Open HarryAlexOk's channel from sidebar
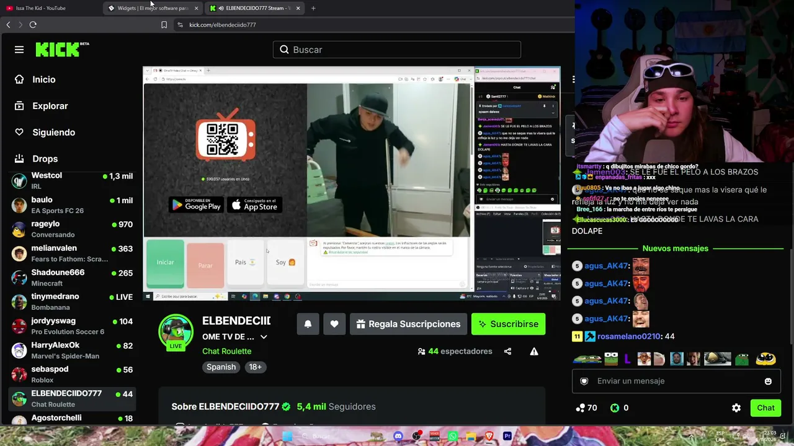 point(73,350)
